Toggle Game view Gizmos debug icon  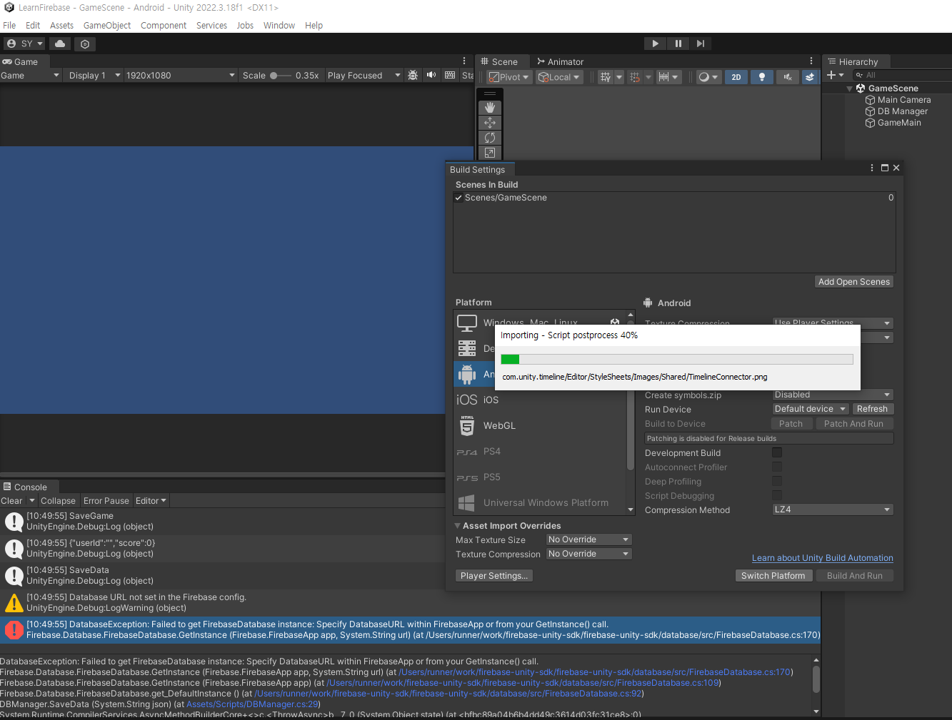tap(413, 75)
